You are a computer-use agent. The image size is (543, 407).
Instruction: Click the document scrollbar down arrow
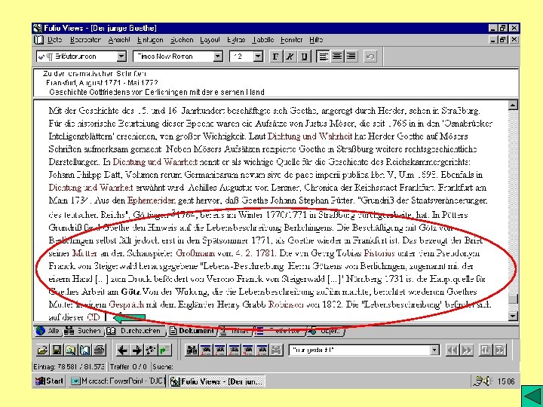[513, 316]
